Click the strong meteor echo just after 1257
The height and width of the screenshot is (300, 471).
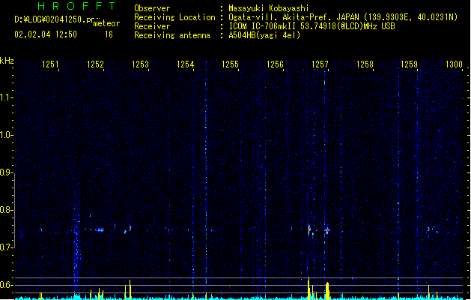point(327,230)
